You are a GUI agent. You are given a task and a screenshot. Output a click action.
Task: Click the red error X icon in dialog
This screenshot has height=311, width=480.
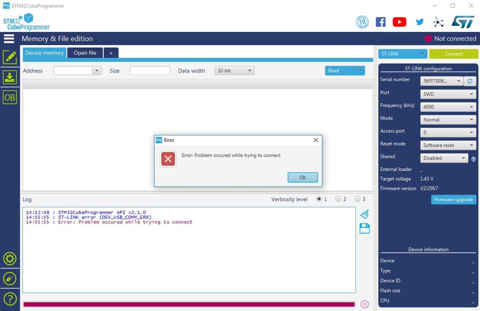click(168, 159)
